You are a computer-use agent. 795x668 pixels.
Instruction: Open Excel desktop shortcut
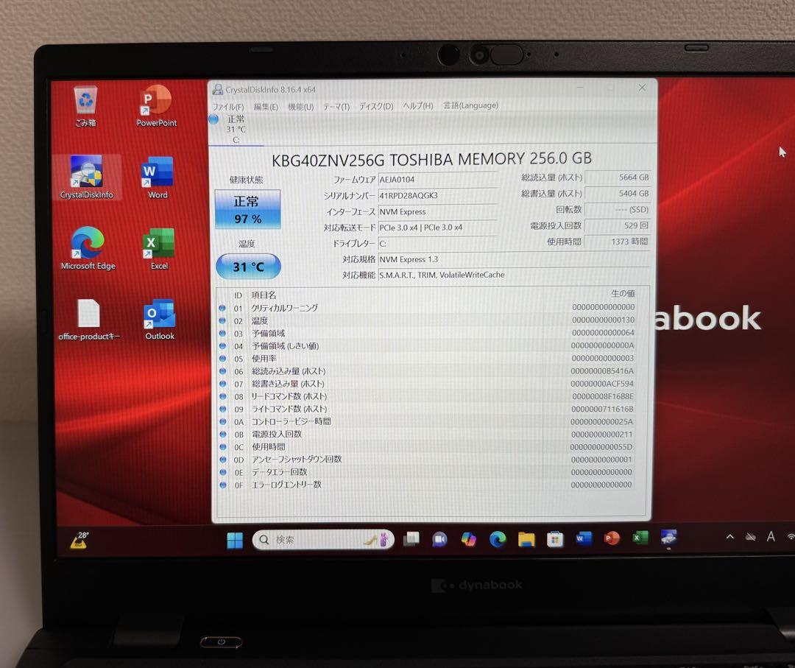[x=159, y=248]
